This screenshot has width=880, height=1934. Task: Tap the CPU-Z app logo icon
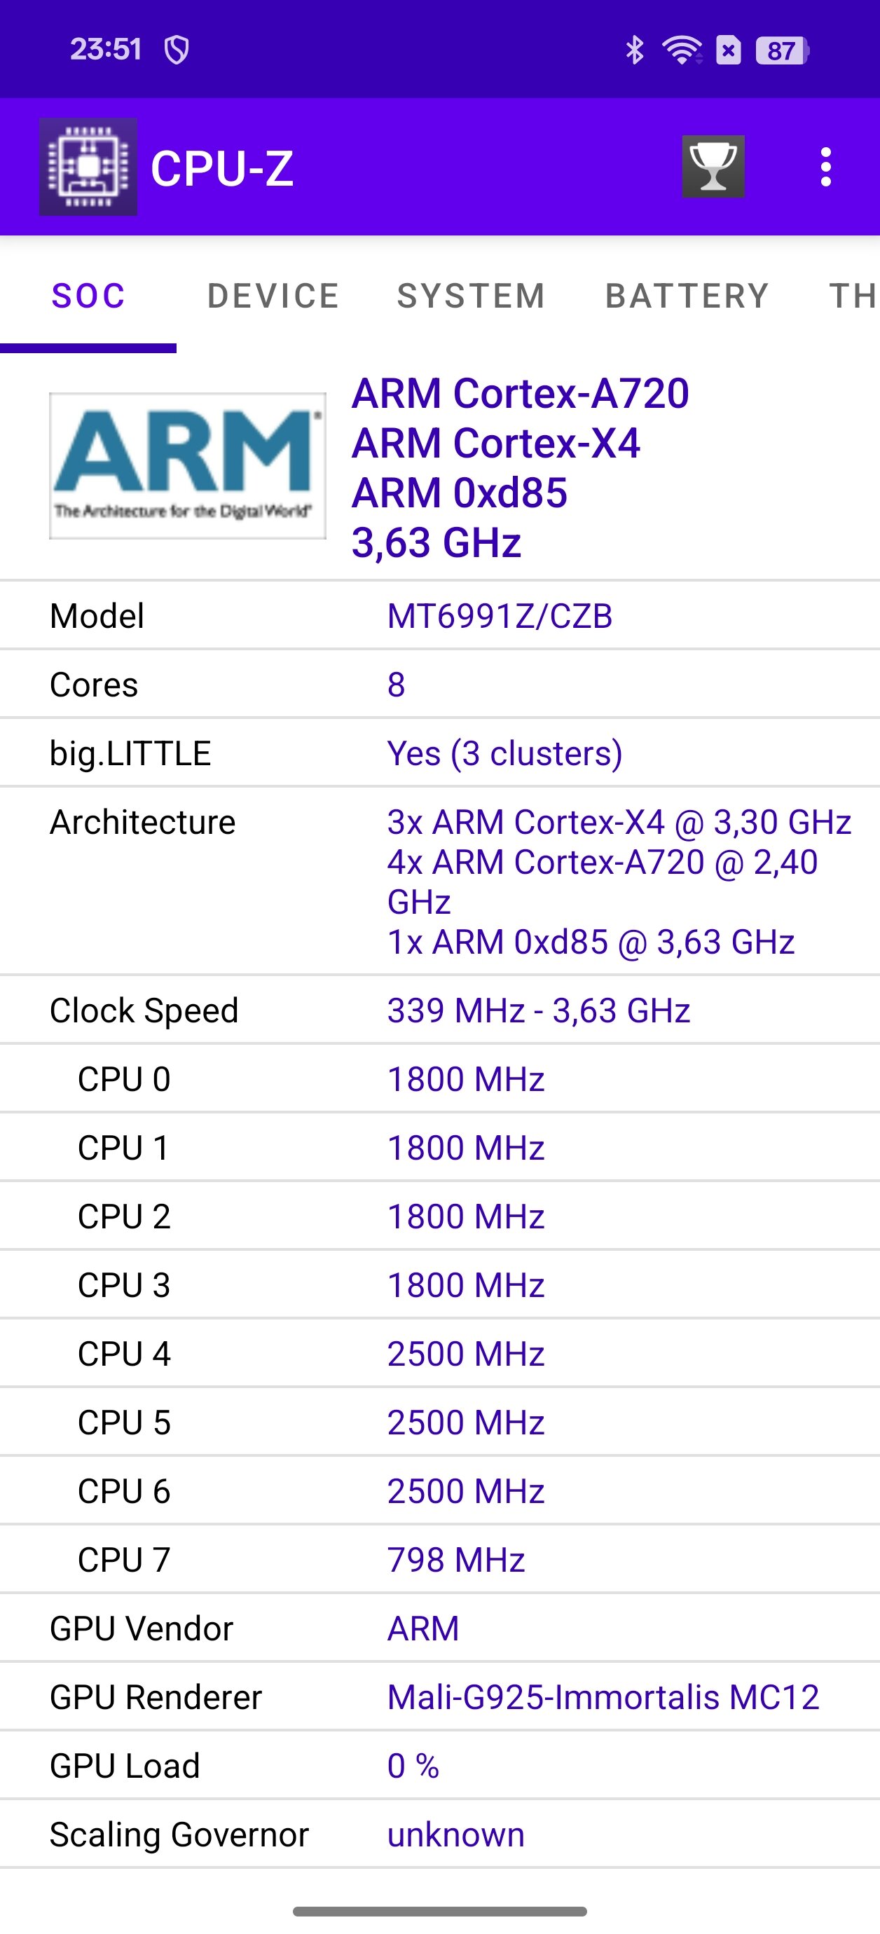tap(88, 167)
